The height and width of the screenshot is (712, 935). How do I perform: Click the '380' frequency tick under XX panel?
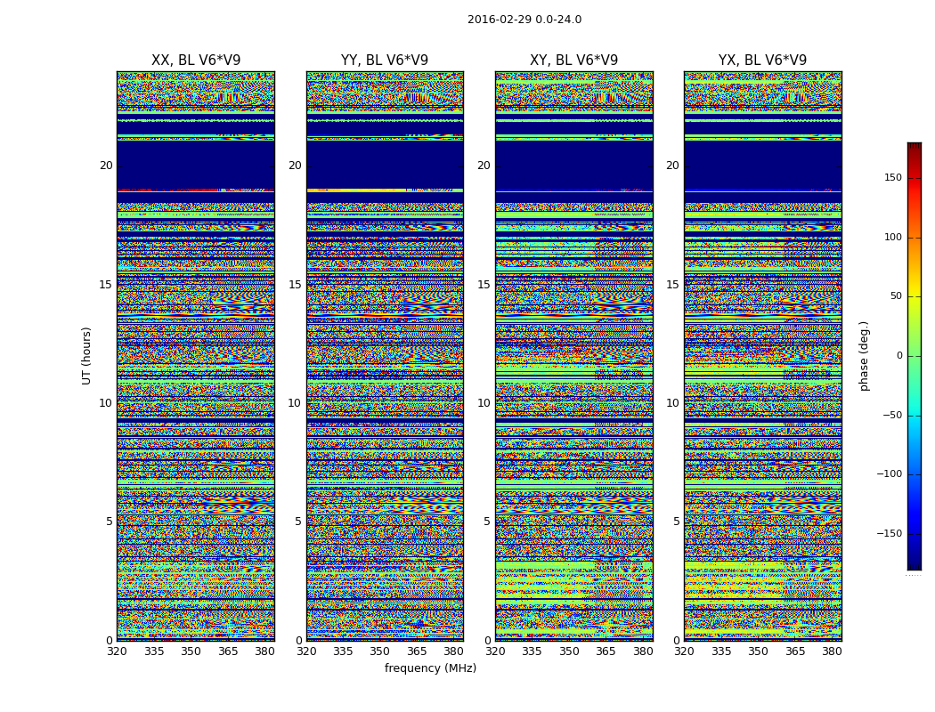pos(264,651)
